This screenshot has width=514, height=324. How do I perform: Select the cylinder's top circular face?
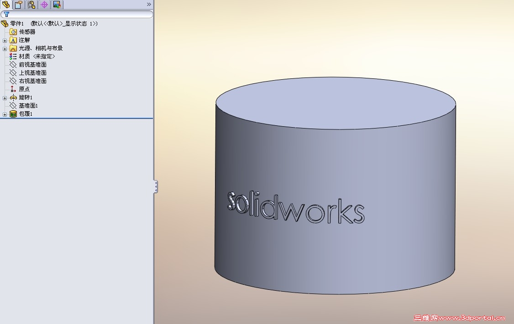coord(336,103)
